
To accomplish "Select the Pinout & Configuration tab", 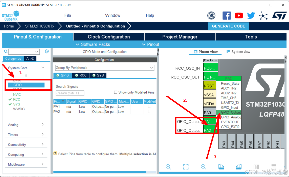I will (38, 37).
